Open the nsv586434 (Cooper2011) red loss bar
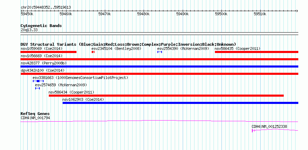The width and height of the screenshot is (308, 150). (166, 96)
